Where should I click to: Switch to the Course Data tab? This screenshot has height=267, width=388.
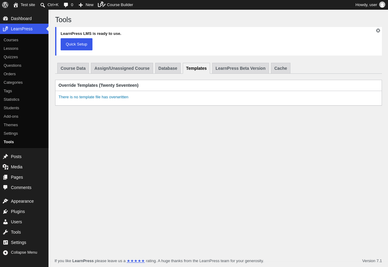73,68
